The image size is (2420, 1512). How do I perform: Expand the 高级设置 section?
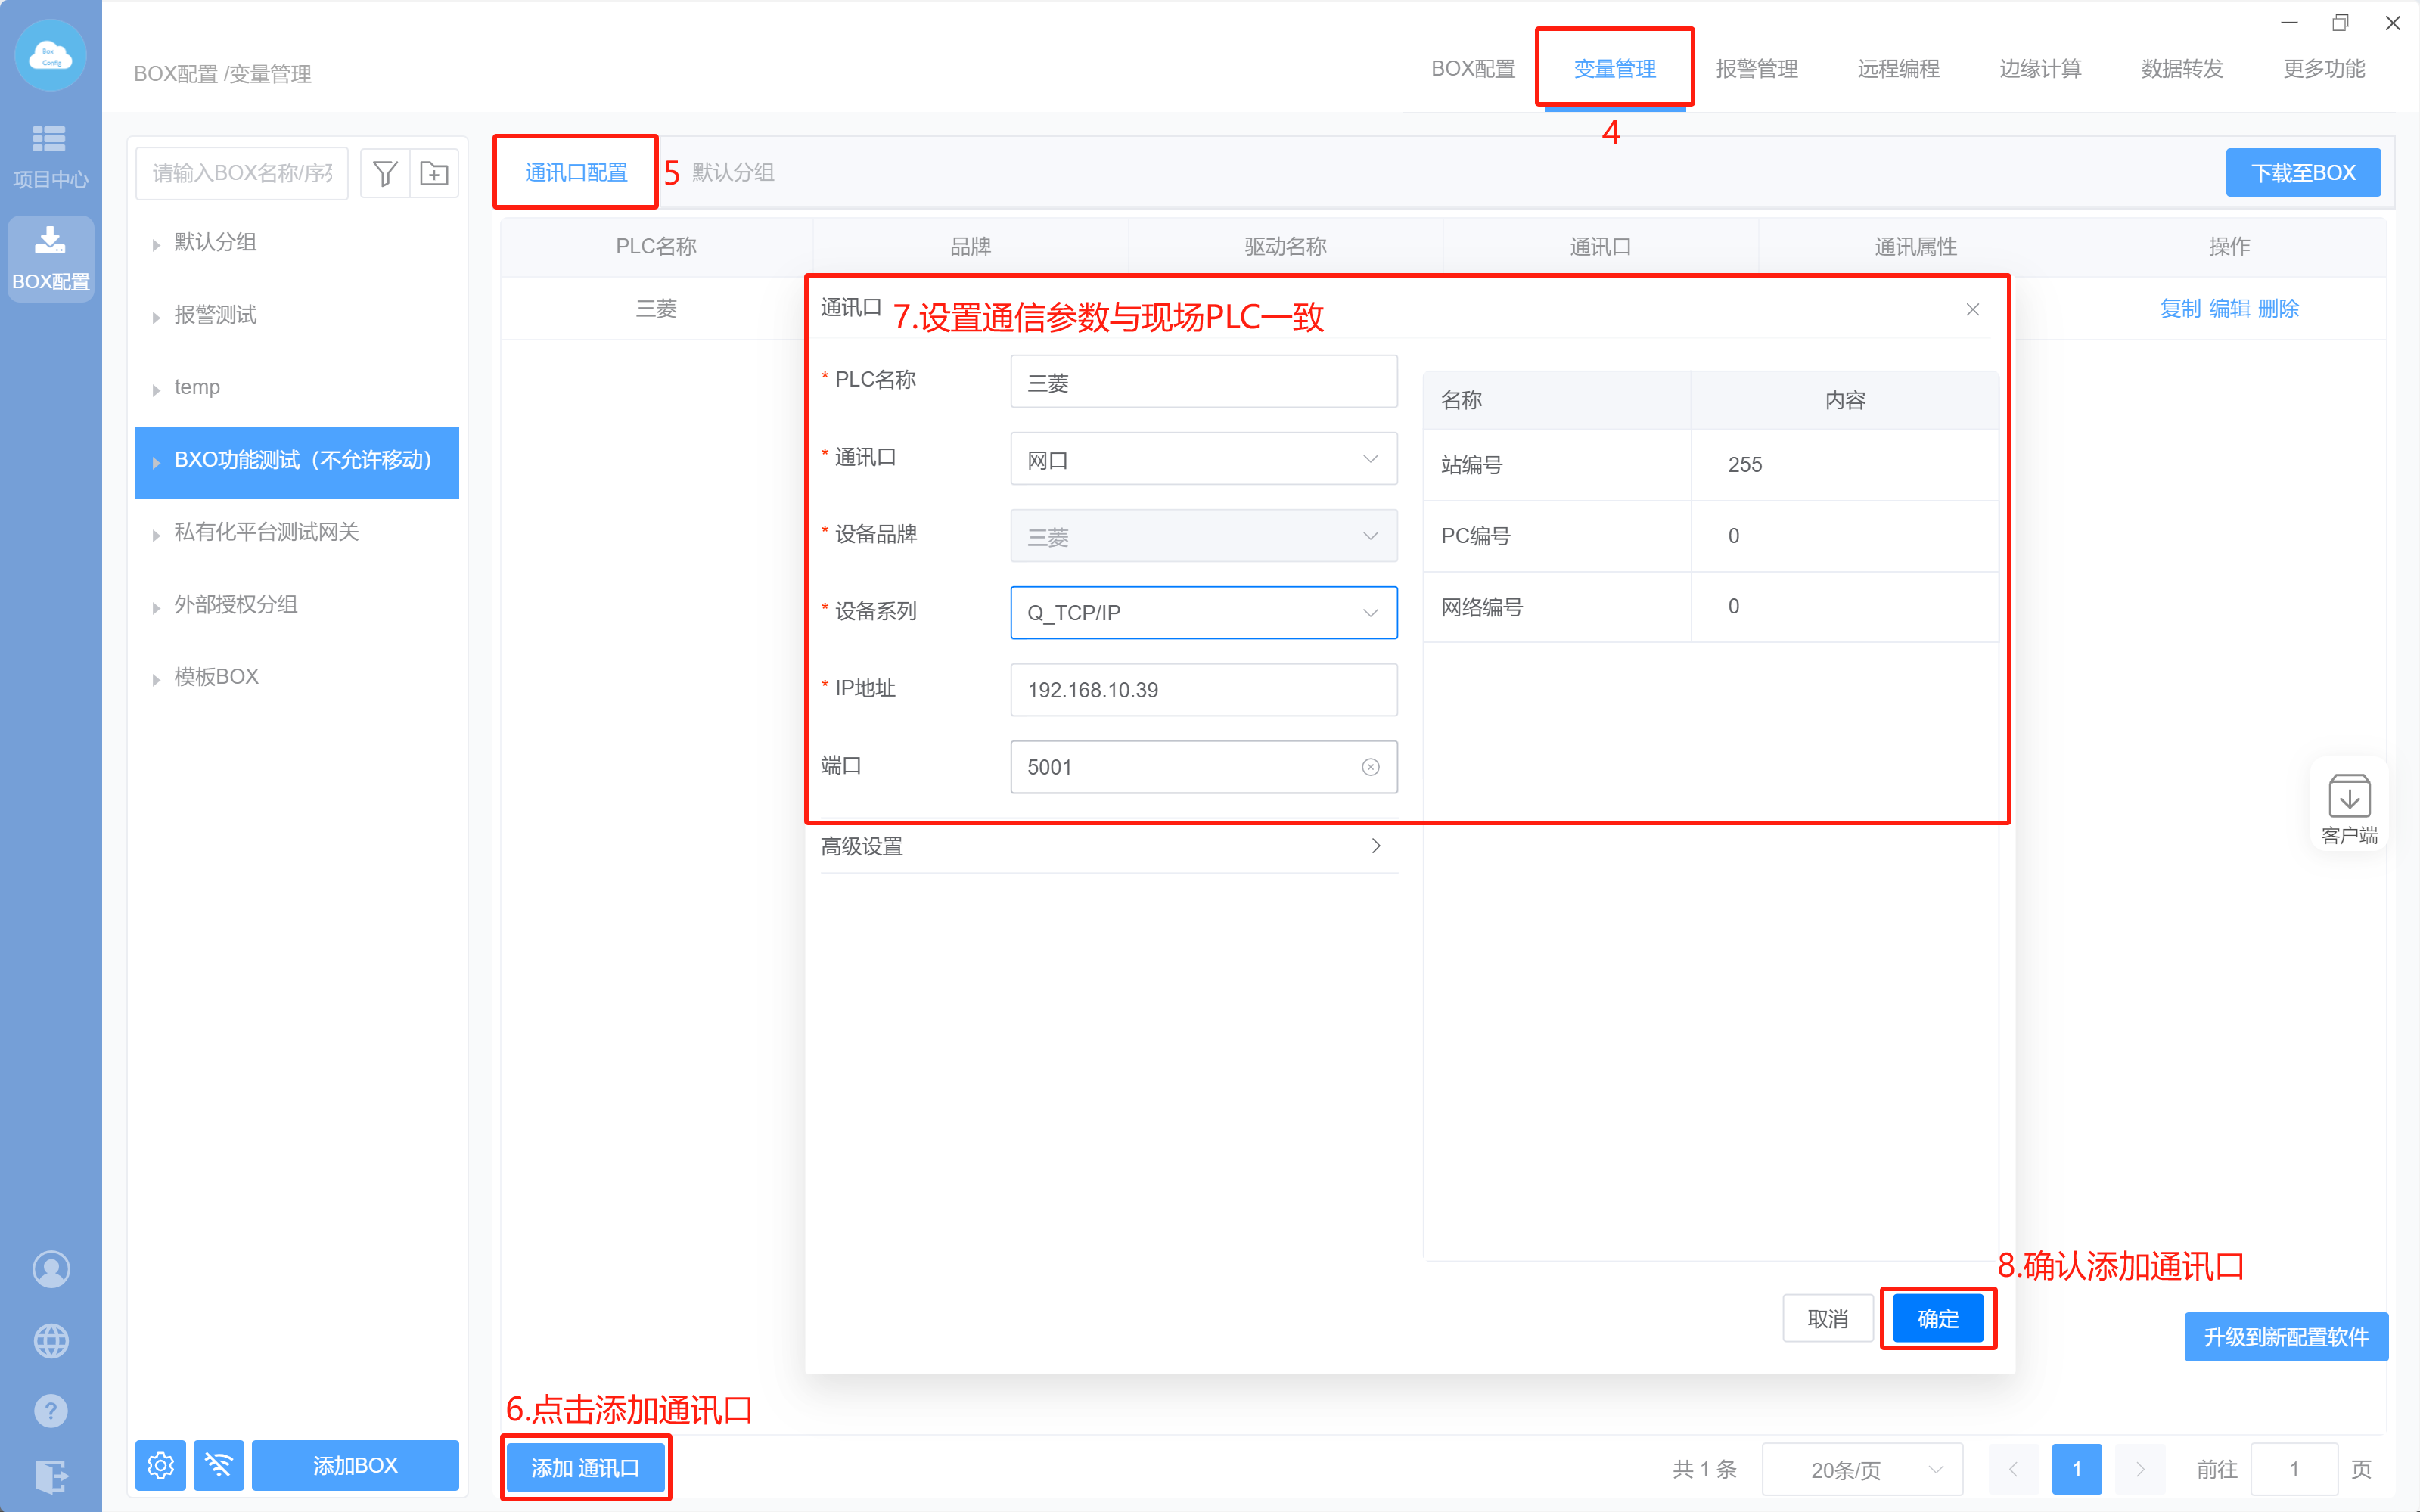(1108, 846)
